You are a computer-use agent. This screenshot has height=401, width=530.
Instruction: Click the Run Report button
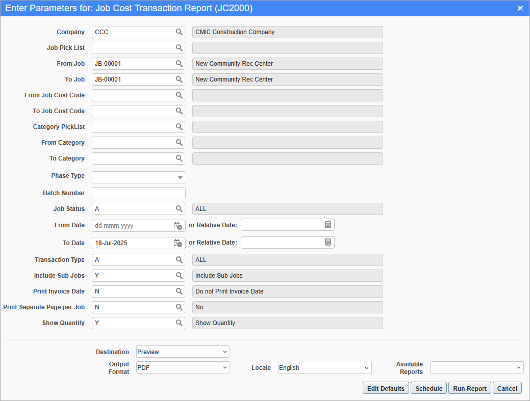pyautogui.click(x=470, y=388)
